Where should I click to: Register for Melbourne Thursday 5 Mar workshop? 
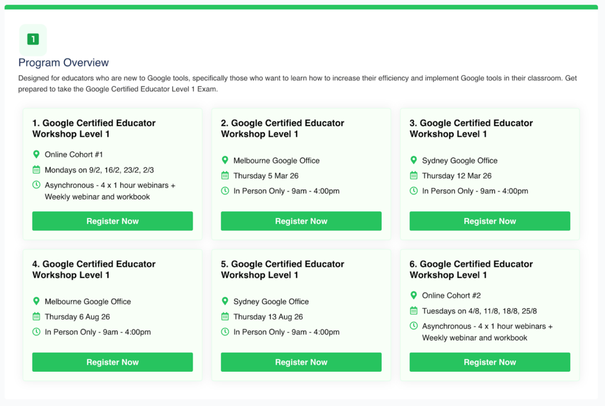(x=301, y=221)
